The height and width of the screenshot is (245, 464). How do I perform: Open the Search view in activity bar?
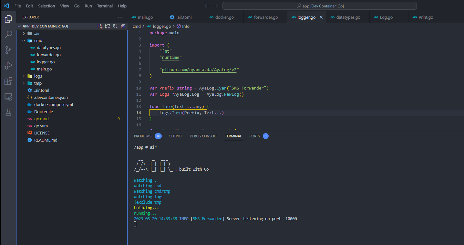point(8,35)
